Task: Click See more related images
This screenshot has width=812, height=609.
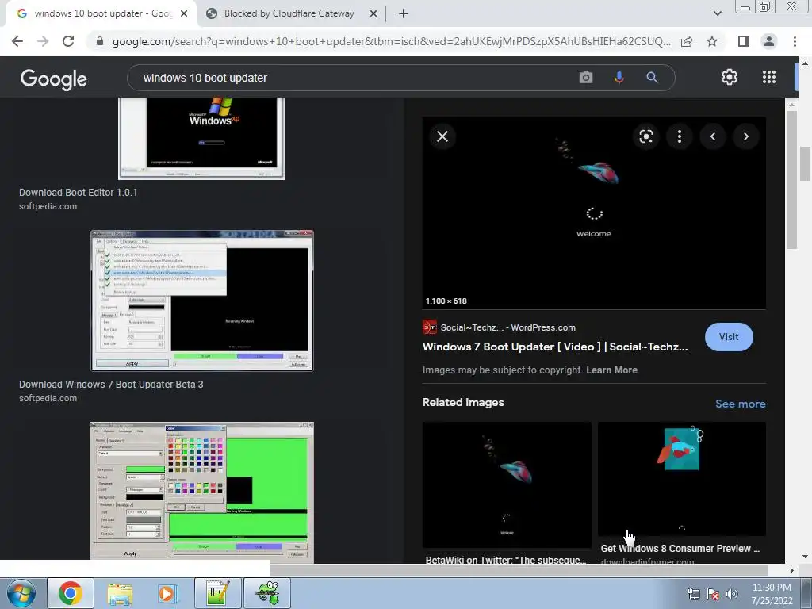Action: click(740, 404)
